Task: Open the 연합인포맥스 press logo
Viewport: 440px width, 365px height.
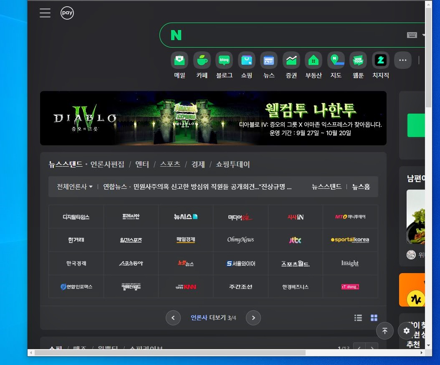Action: (x=76, y=286)
